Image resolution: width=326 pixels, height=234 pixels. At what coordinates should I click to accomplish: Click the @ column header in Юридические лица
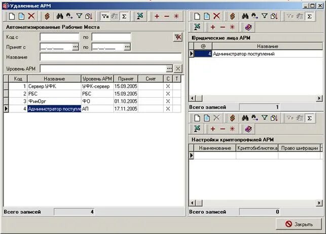click(203, 46)
